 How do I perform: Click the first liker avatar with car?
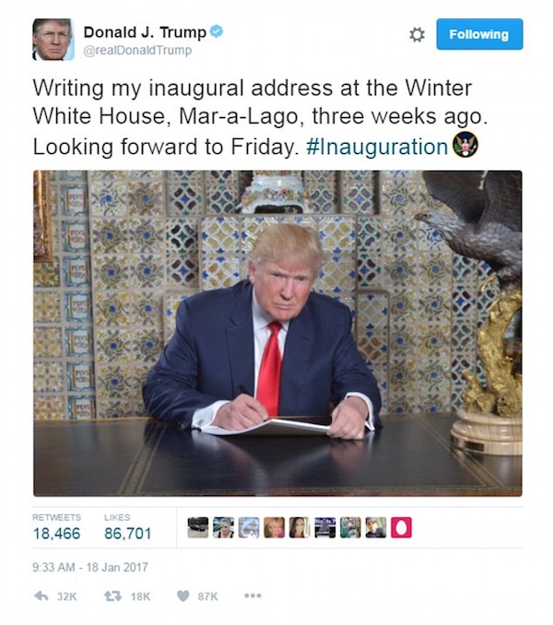197,527
